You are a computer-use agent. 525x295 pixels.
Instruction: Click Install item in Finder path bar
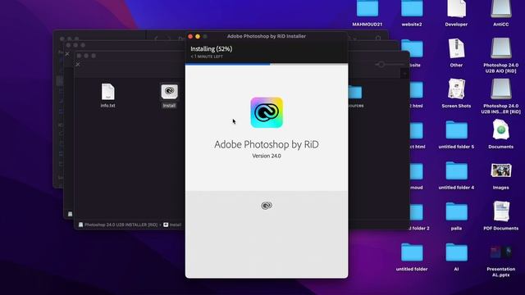pyautogui.click(x=172, y=225)
